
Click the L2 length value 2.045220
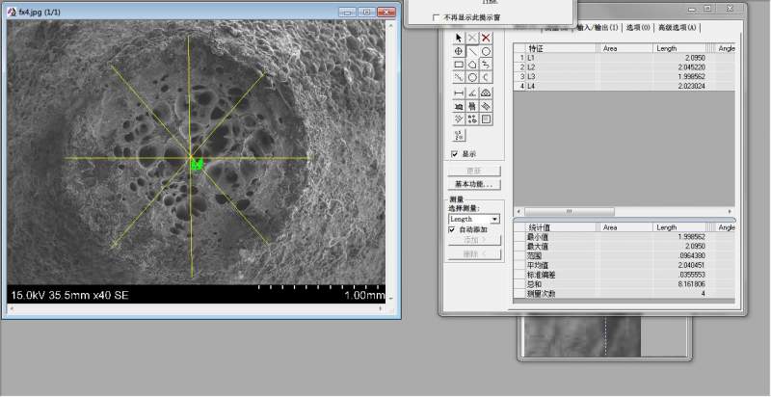tap(691, 66)
